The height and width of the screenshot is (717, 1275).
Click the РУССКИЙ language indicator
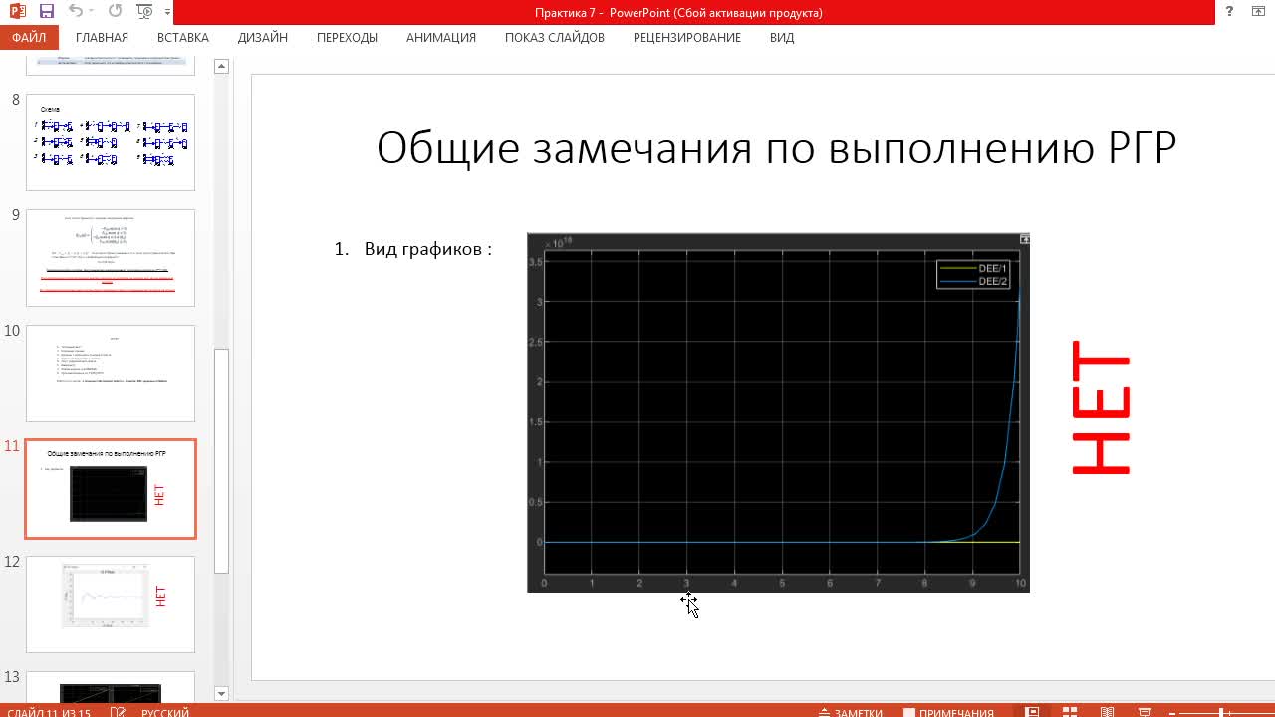pos(165,711)
